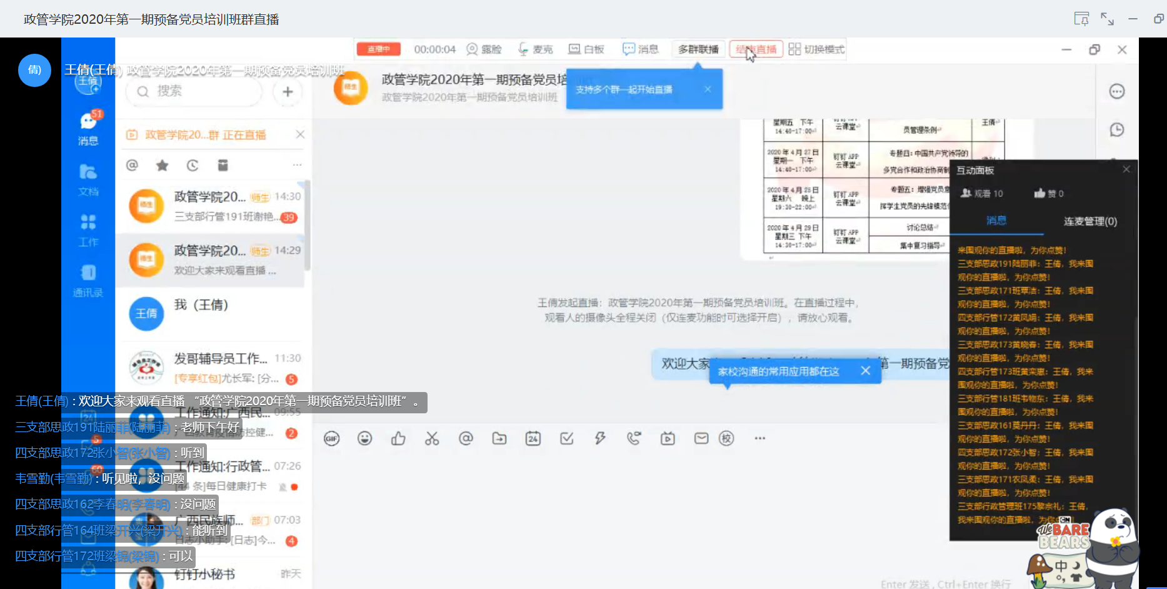Close the 正在直播 banner

(300, 134)
